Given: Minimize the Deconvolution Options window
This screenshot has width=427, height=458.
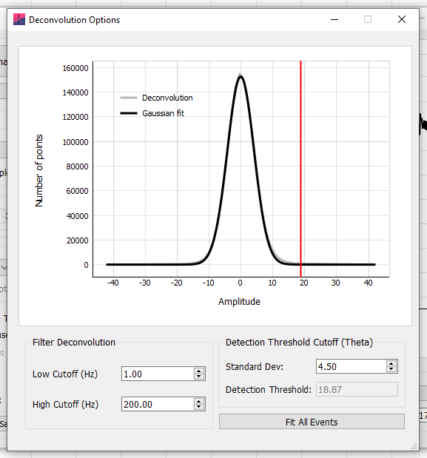Looking at the screenshot, I should 334,19.
